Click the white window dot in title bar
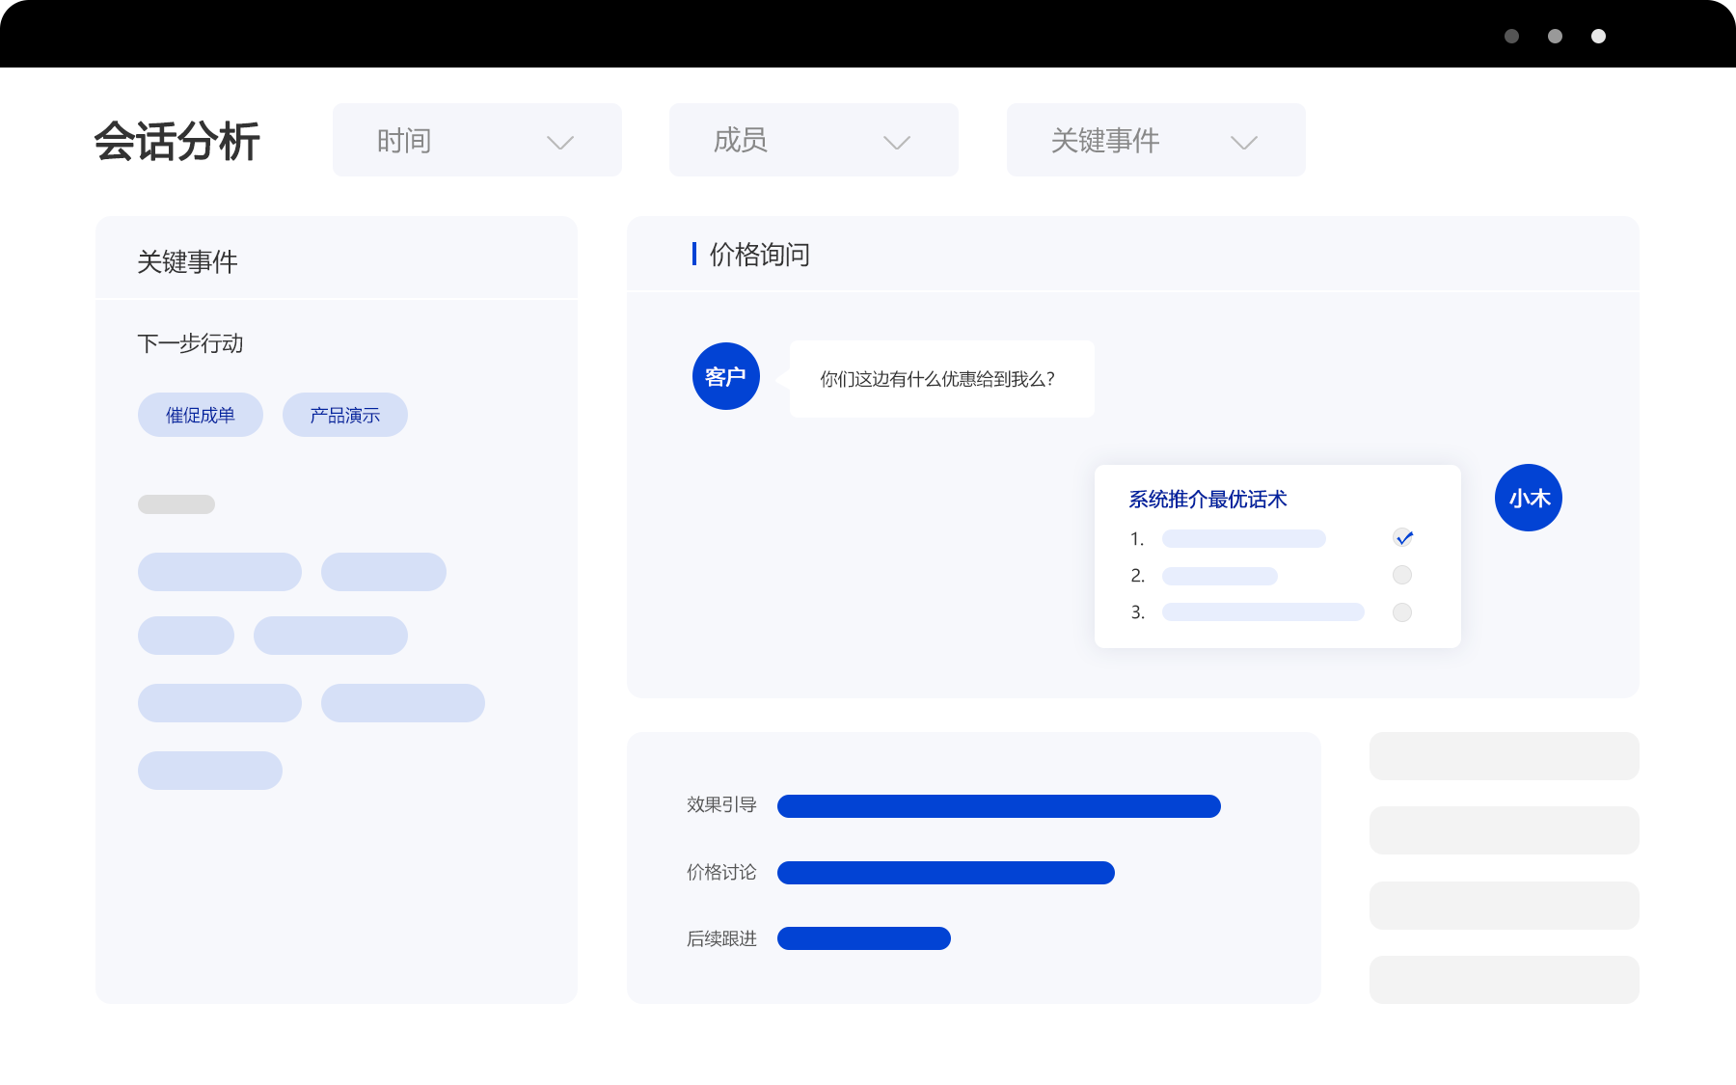The width and height of the screenshot is (1736, 1085). [x=1598, y=37]
